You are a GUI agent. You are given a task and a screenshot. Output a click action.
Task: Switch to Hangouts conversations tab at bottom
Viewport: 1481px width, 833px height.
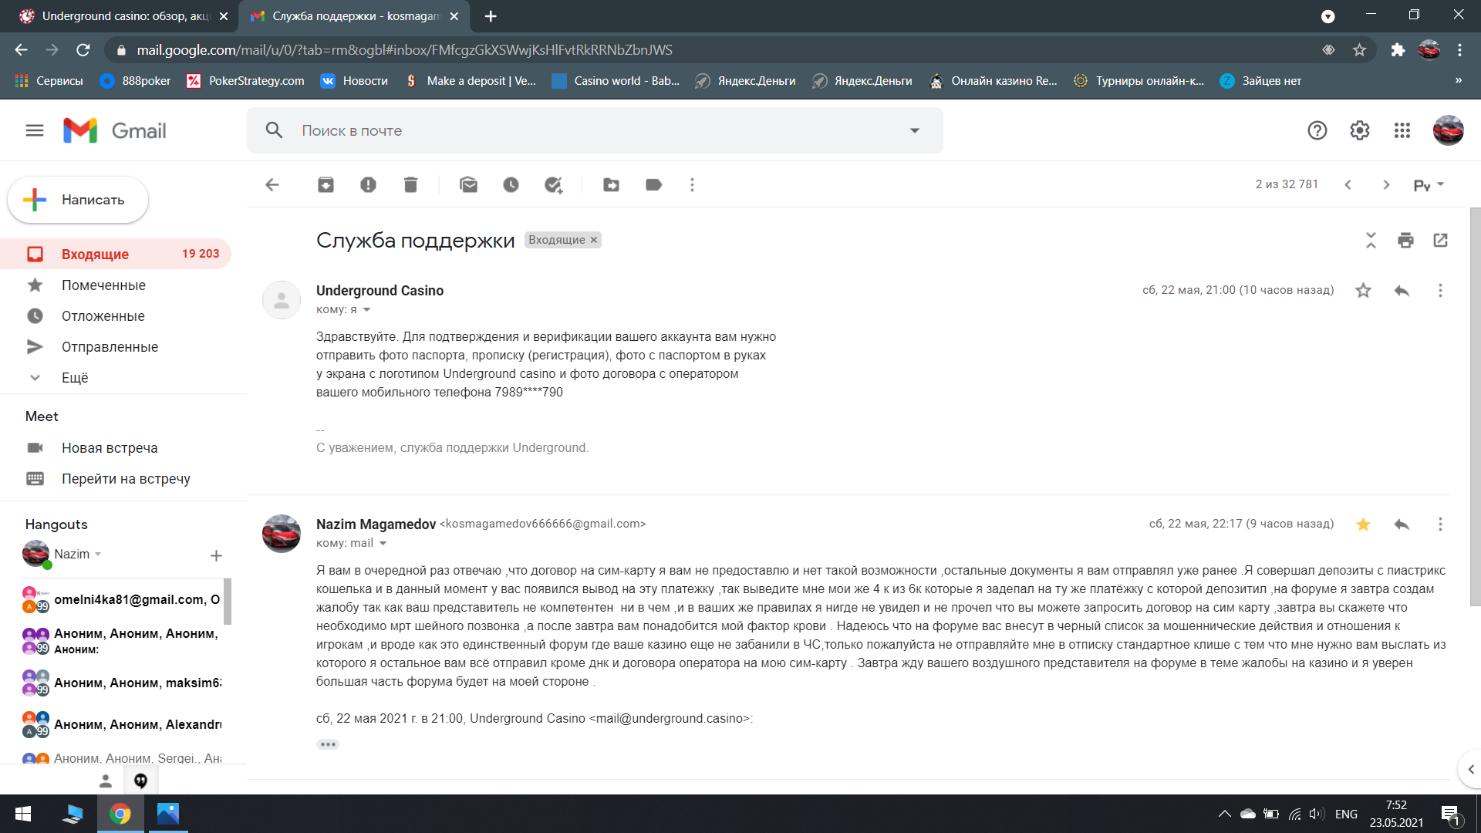pos(140,781)
